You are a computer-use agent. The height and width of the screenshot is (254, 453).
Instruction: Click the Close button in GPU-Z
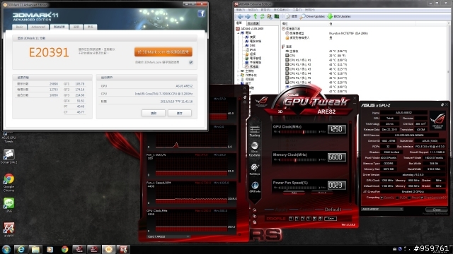437,210
